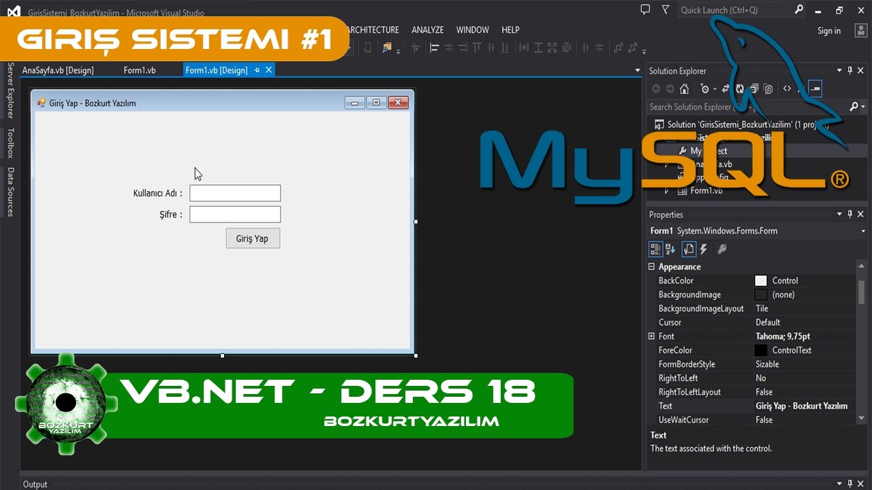Click Make Same Width toolbar icon
Image resolution: width=872 pixels, height=490 pixels.
point(524,48)
